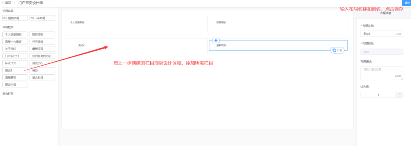Focus the 布局描述 textarea
The width and height of the screenshot is (411, 146).
tap(382, 73)
